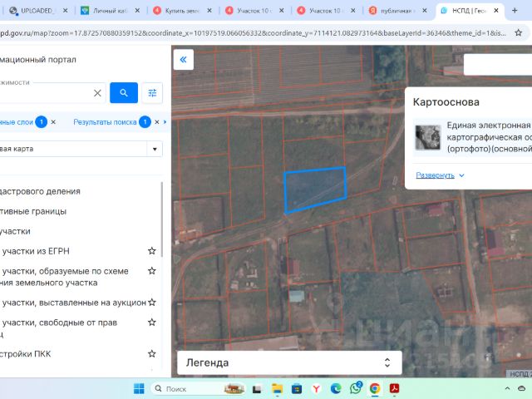Close the НСПД browser tab
This screenshot has height=399, width=532.
(496, 11)
